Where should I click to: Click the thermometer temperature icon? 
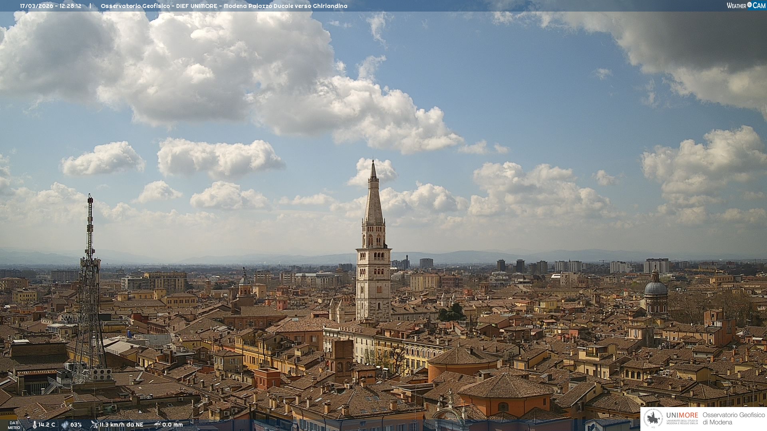pos(35,425)
